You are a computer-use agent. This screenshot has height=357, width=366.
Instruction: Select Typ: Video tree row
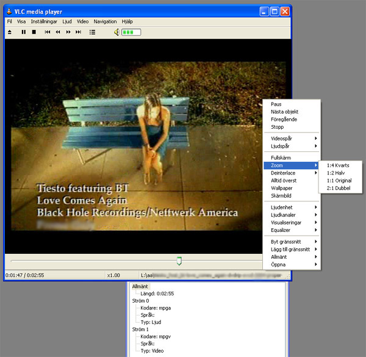(152, 351)
